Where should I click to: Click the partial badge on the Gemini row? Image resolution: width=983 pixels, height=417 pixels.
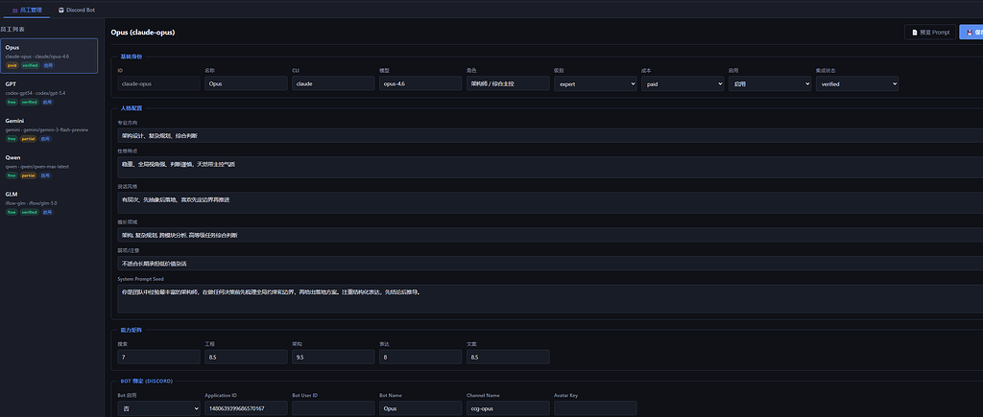[x=28, y=139]
